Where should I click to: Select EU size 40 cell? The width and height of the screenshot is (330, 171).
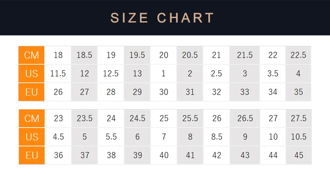(x=164, y=155)
